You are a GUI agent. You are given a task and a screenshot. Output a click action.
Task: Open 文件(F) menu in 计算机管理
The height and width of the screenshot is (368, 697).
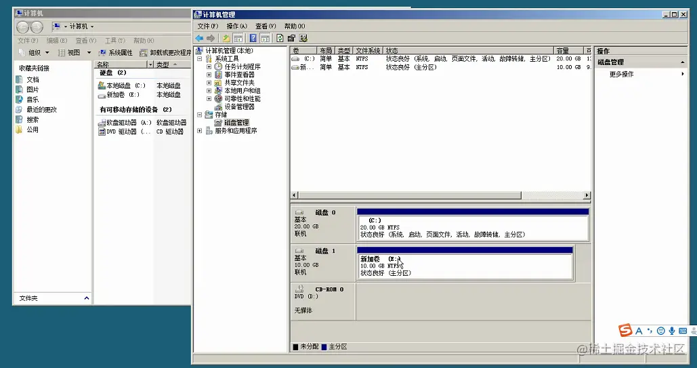click(x=208, y=26)
